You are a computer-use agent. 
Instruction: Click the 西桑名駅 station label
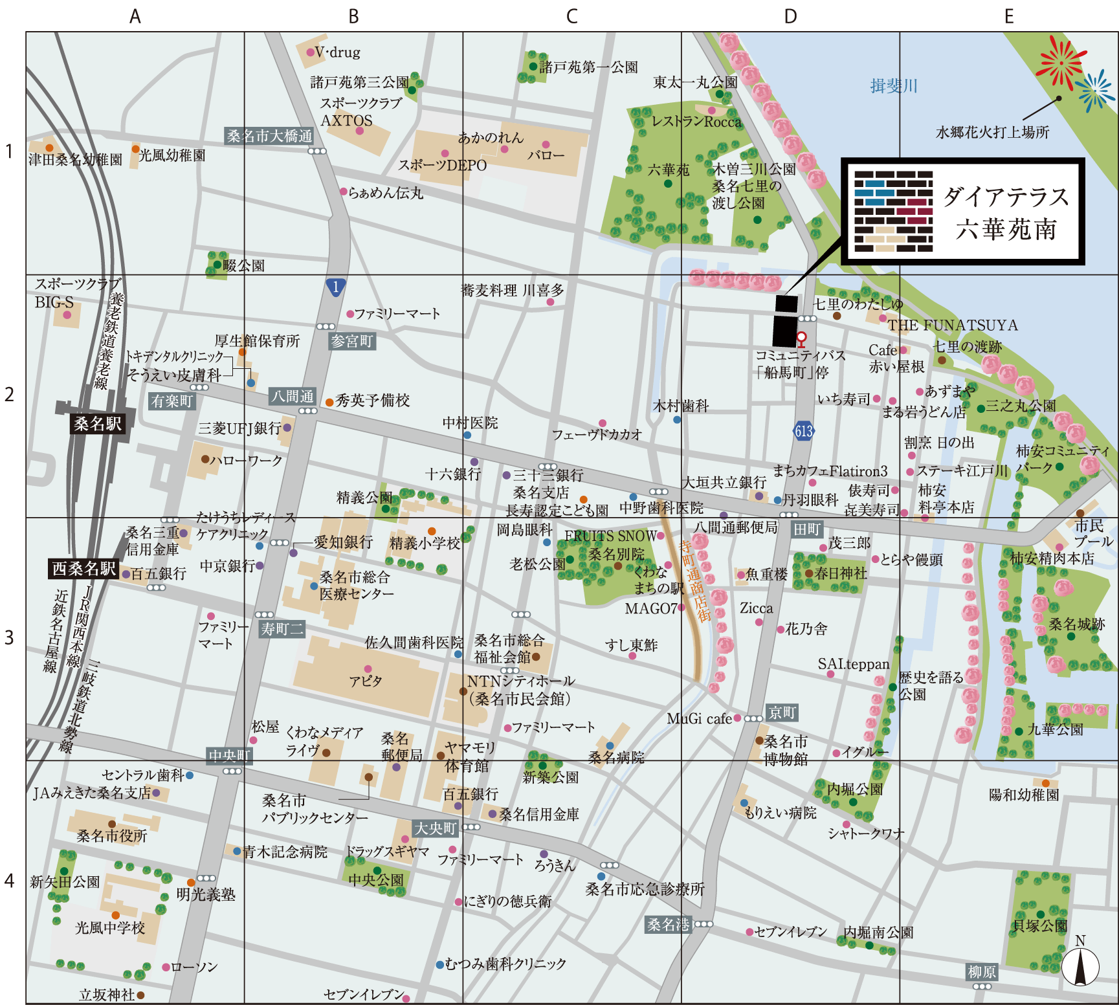click(x=84, y=568)
